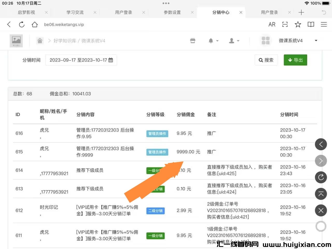Click the 搜索 search button
332x249 pixels.
[x=266, y=60]
